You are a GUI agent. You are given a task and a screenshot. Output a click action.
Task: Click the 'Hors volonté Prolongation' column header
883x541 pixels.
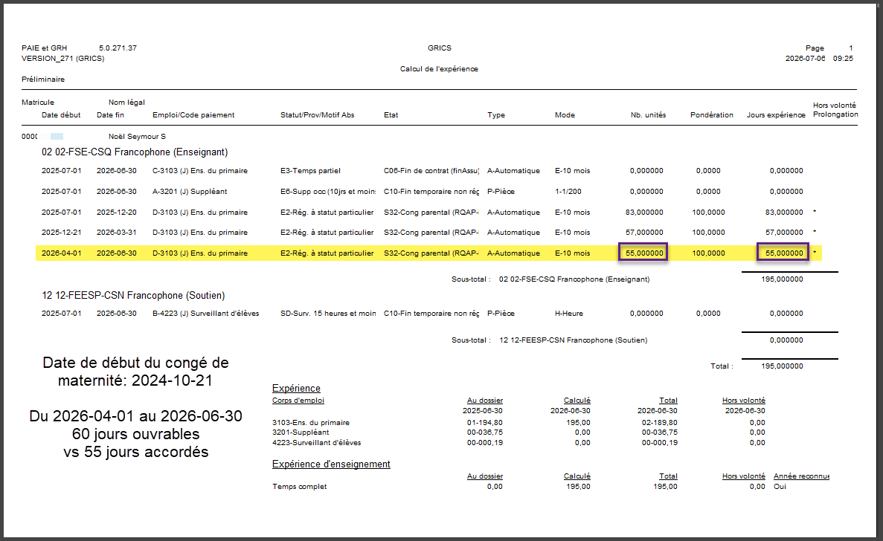pyautogui.click(x=835, y=110)
